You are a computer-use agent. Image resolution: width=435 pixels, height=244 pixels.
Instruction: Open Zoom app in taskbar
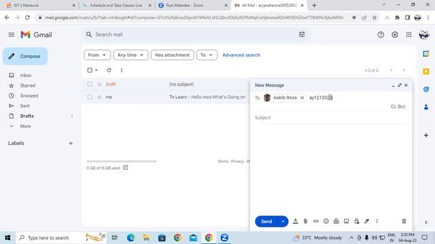tap(224, 238)
